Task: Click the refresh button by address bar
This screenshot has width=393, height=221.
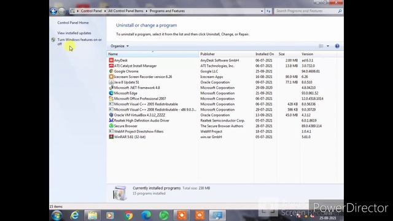Action: pyautogui.click(x=268, y=11)
